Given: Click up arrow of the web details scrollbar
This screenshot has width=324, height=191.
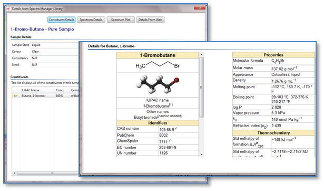Looking at the screenshot, I should tap(201, 55).
